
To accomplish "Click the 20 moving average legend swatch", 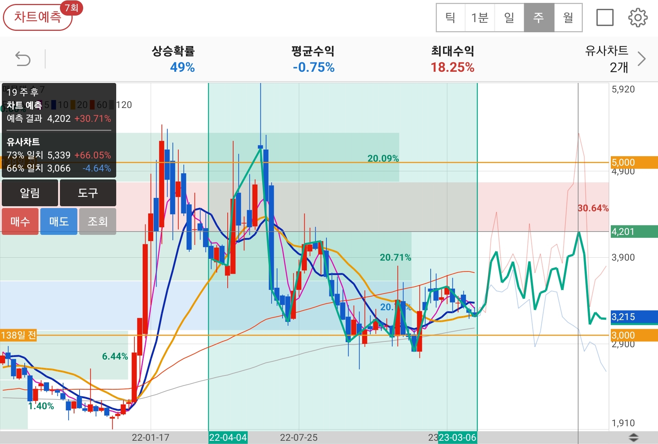I will pos(73,105).
